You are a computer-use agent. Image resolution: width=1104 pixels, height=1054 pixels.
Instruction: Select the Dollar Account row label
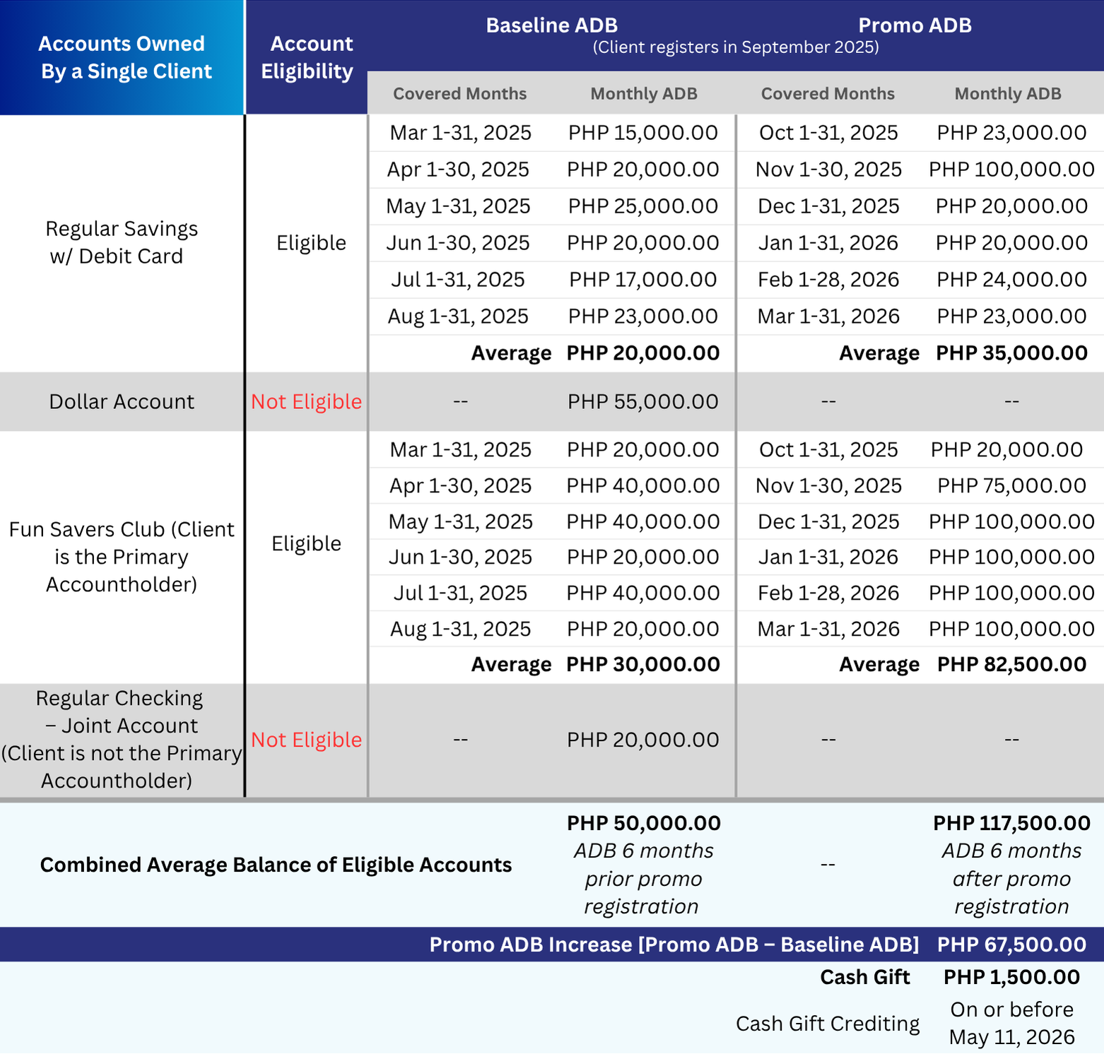(122, 401)
